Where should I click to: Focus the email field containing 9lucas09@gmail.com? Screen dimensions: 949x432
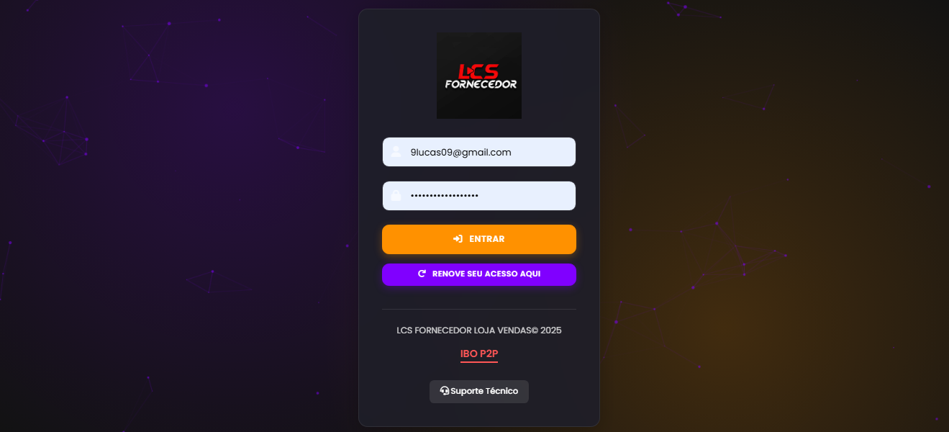(x=479, y=152)
